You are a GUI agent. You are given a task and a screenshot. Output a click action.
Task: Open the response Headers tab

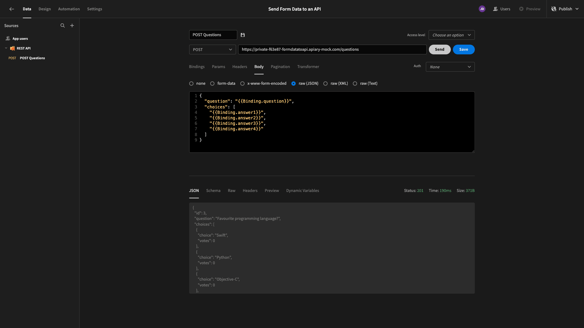coord(250,191)
